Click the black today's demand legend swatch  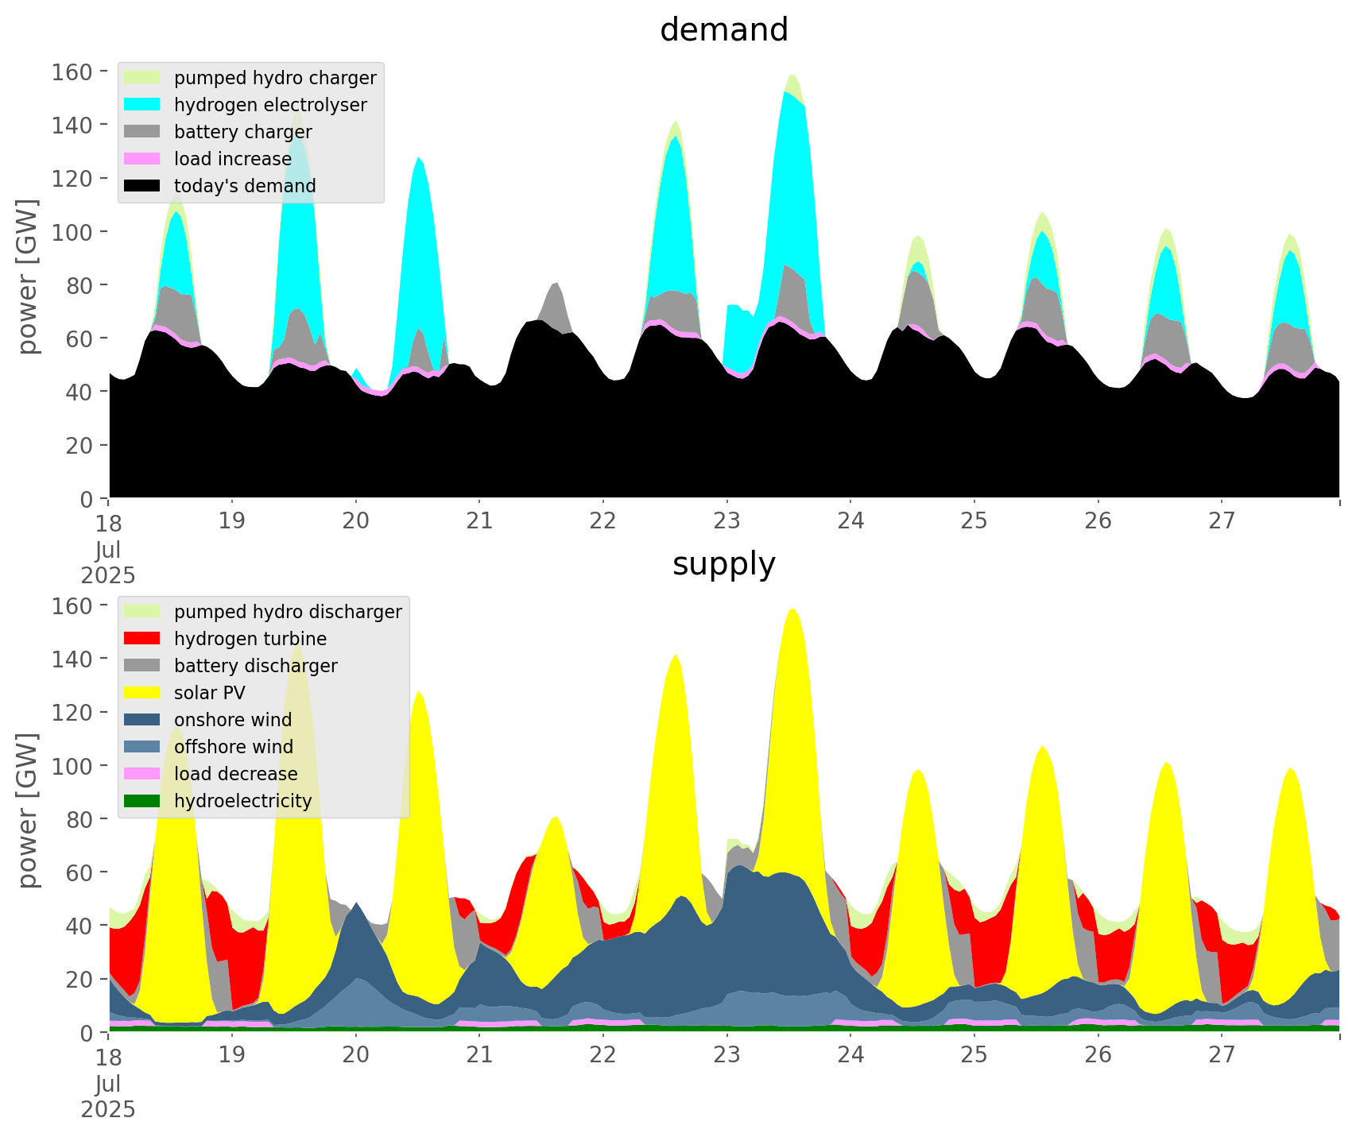142,186
